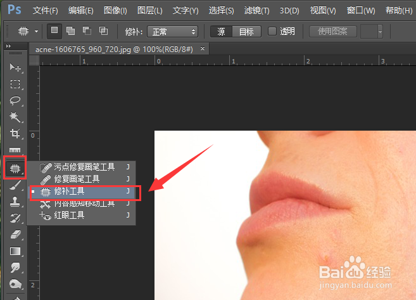Select the Magic Wand tool
The image size is (416, 300).
pyautogui.click(x=15, y=117)
